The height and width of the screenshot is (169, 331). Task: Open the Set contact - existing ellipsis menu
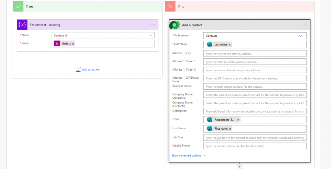[x=153, y=25]
